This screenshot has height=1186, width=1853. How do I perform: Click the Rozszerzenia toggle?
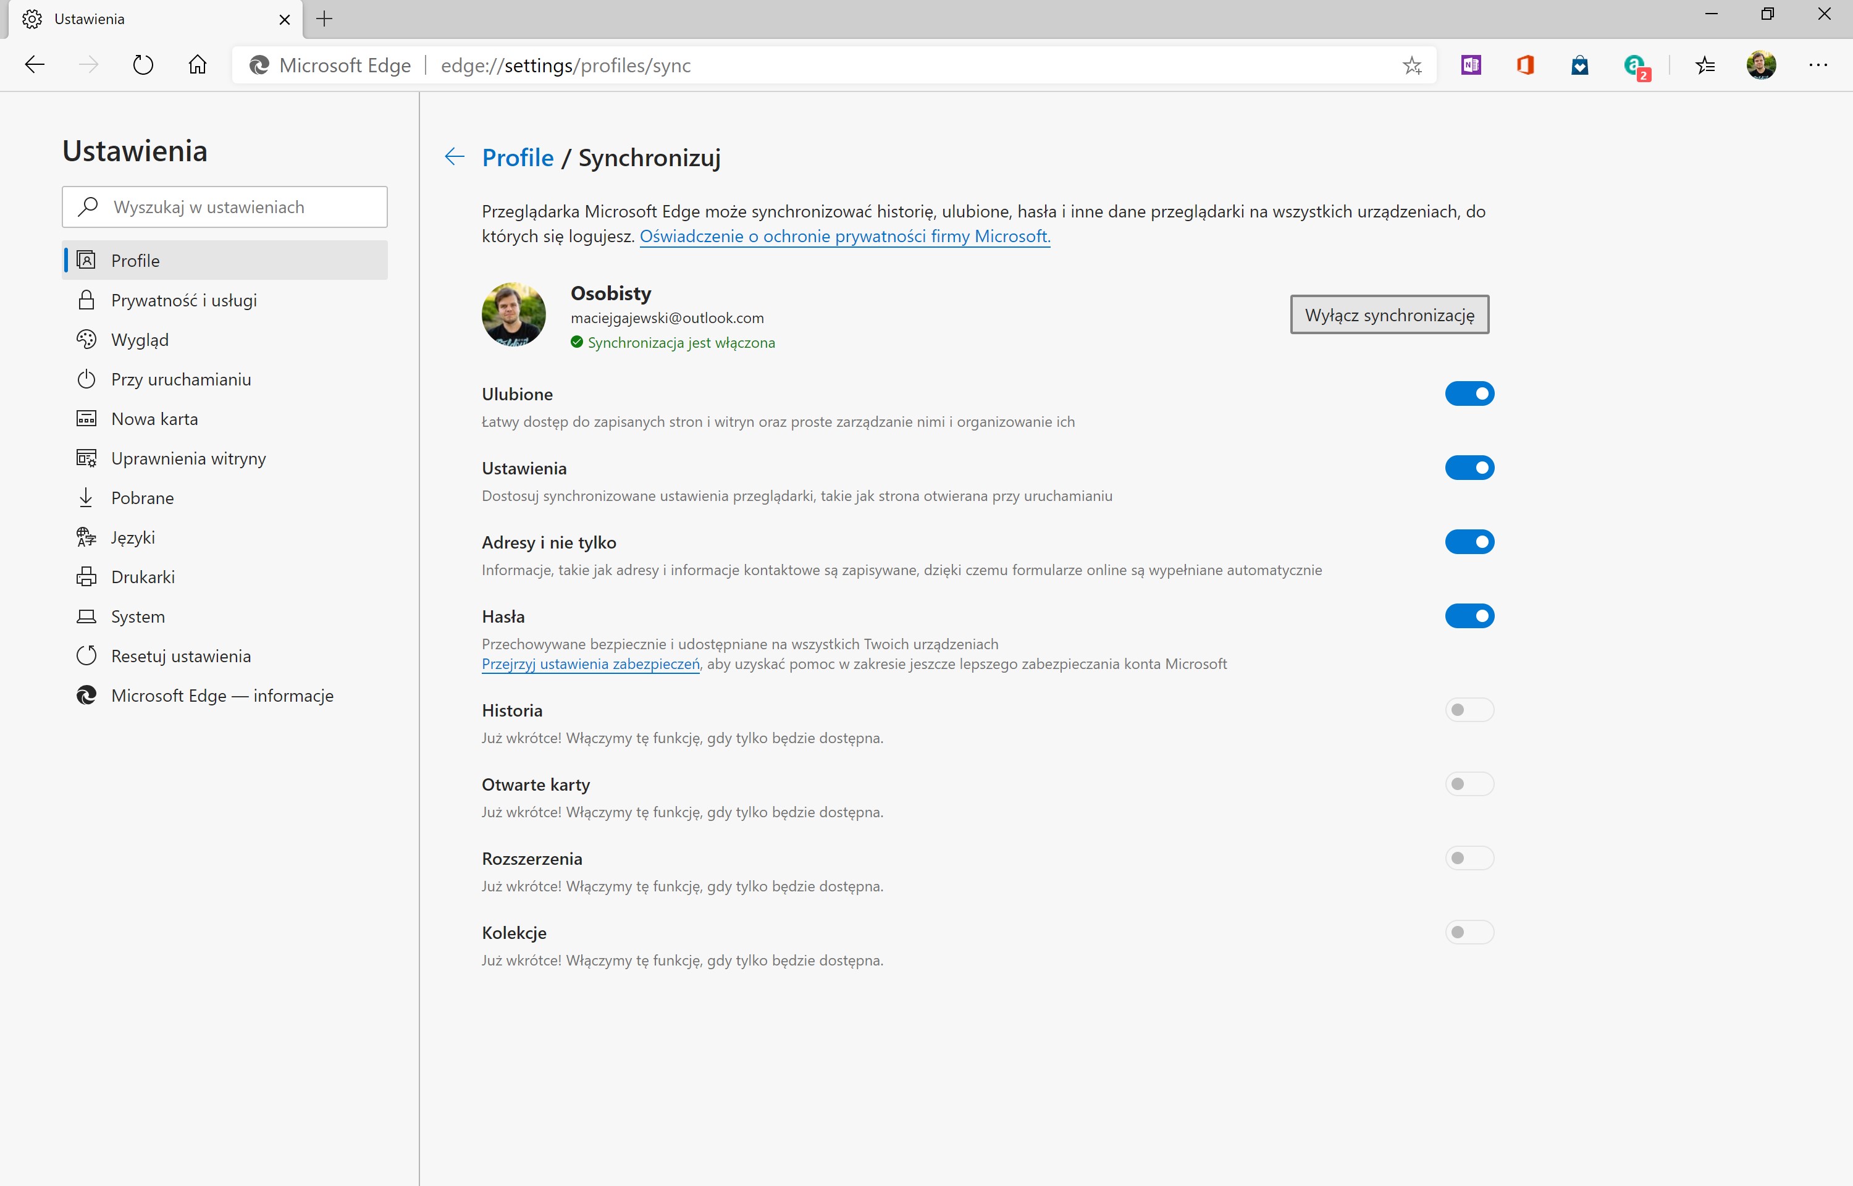pos(1469,858)
